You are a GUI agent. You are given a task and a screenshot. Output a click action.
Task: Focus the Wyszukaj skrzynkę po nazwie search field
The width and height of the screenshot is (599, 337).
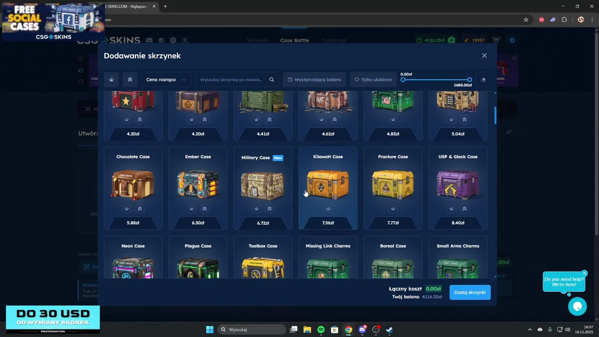(x=237, y=80)
